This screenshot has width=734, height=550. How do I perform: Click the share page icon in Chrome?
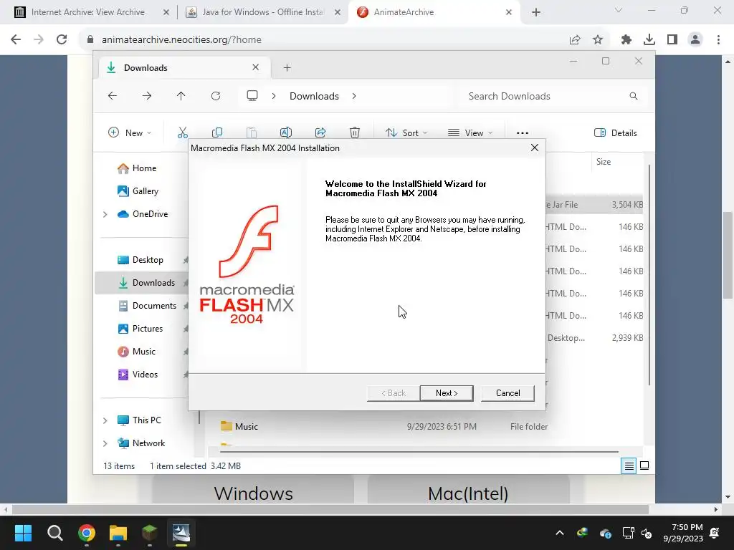[x=574, y=40]
